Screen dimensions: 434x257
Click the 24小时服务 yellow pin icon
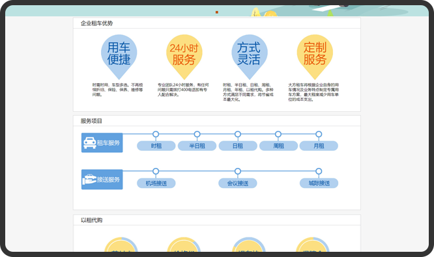tap(184, 57)
